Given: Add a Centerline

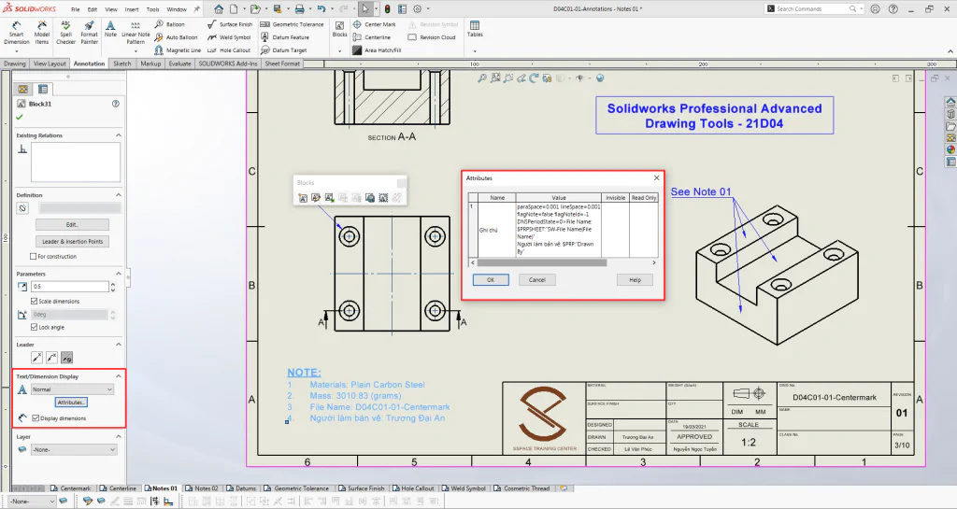Looking at the screenshot, I should (372, 37).
